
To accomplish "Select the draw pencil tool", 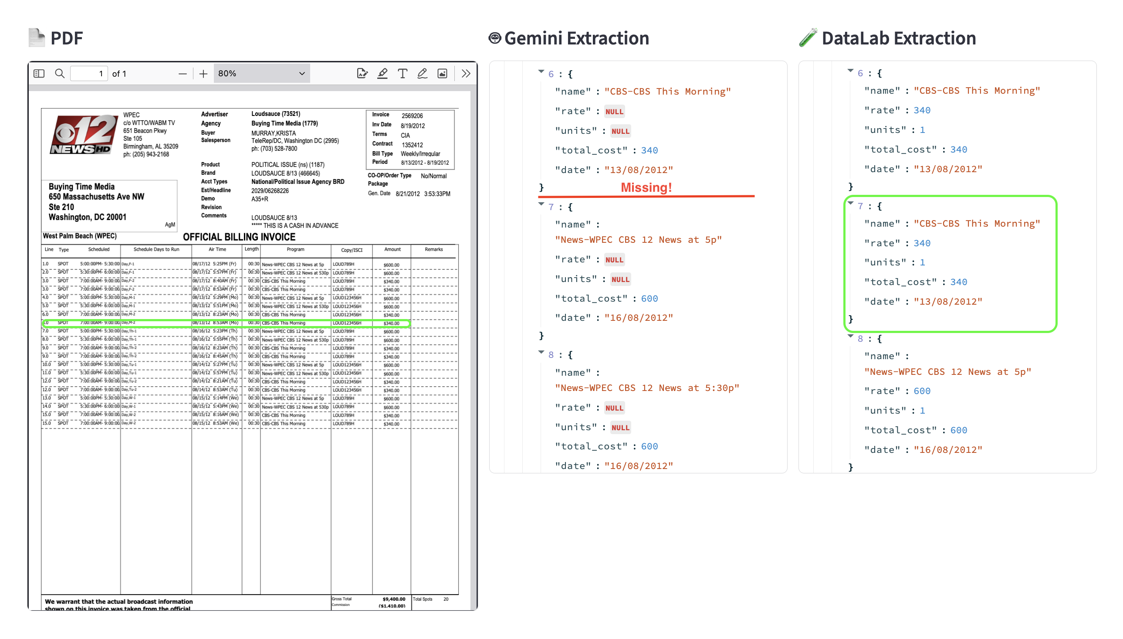I will coord(422,74).
